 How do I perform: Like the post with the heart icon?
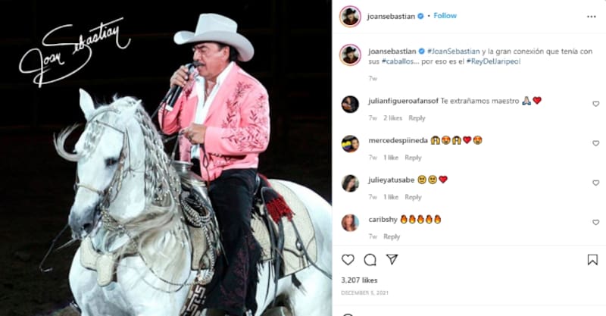348,259
